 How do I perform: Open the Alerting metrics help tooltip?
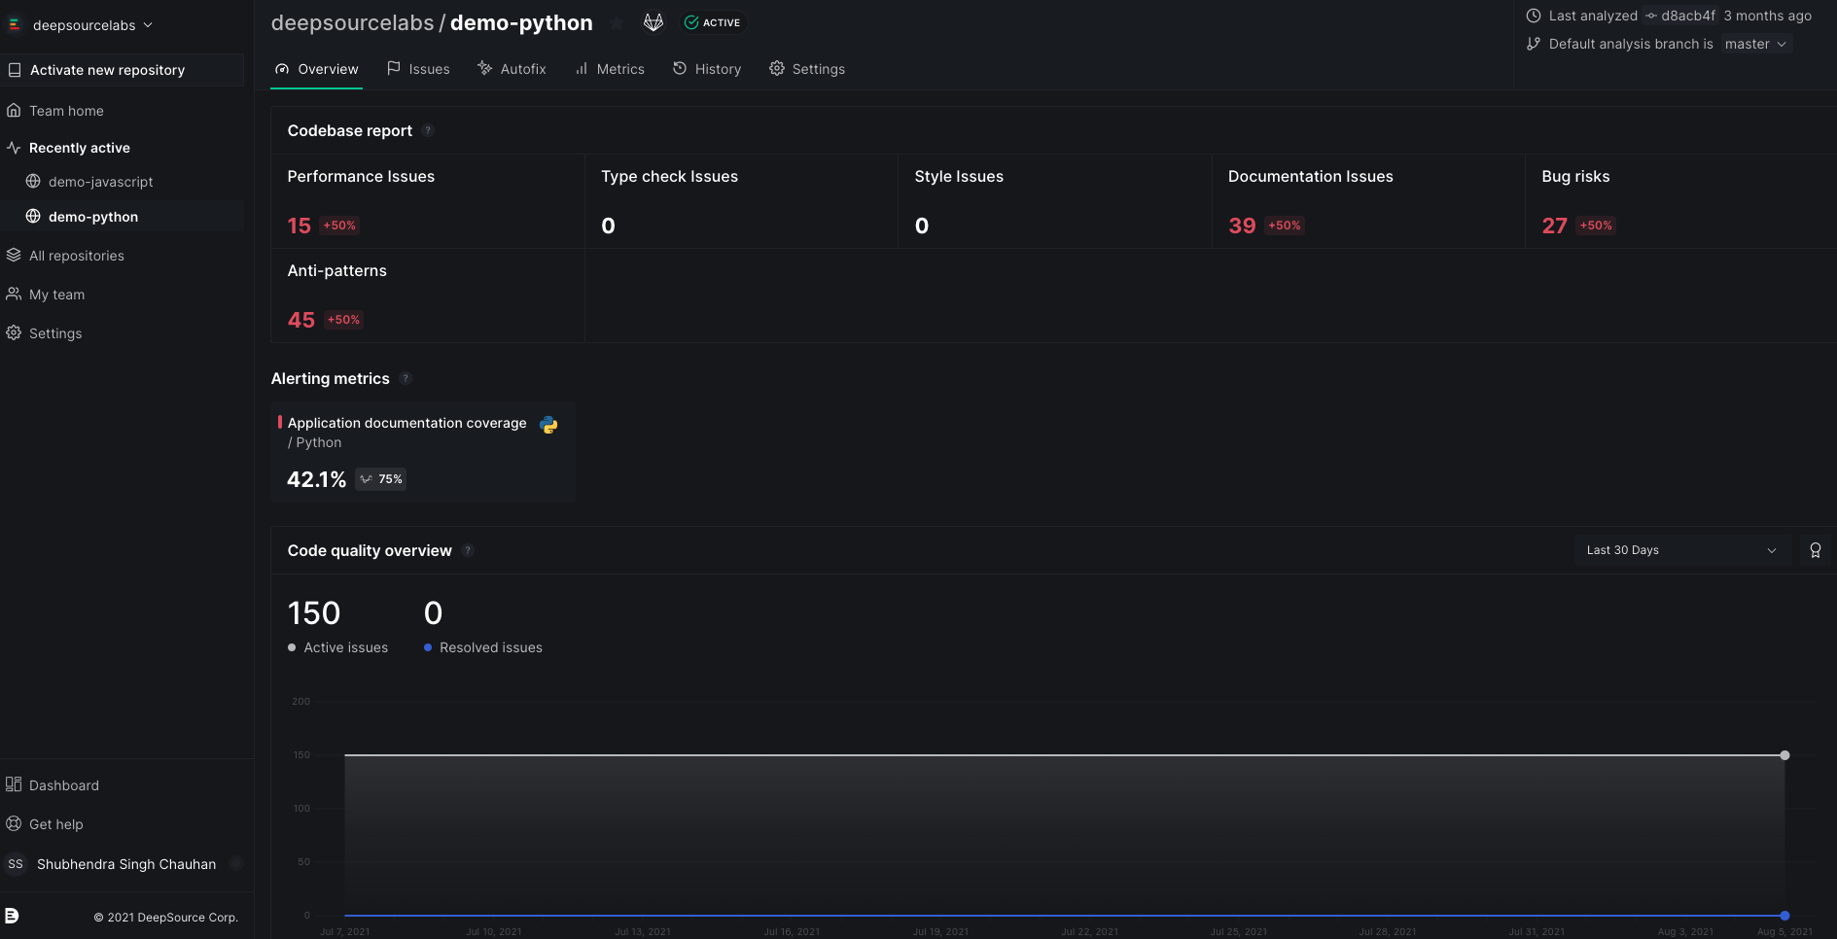406,379
